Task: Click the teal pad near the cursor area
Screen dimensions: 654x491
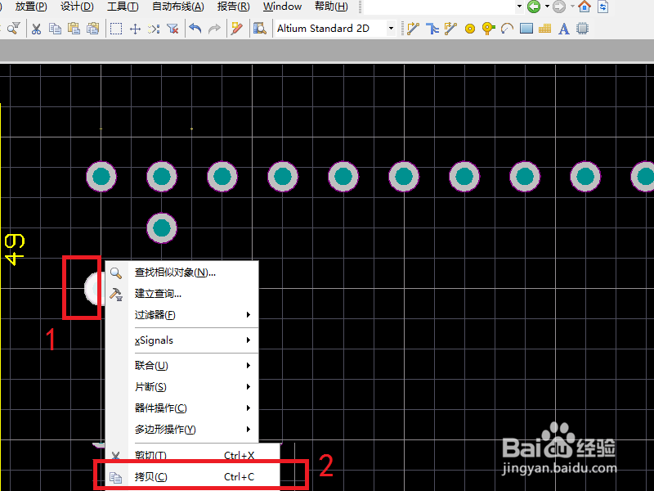Action: (x=161, y=228)
